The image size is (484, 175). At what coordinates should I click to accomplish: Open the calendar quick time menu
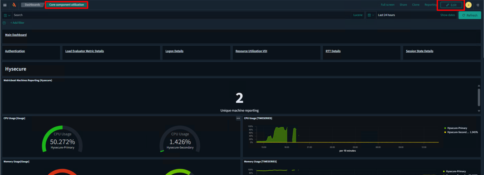coord(371,15)
